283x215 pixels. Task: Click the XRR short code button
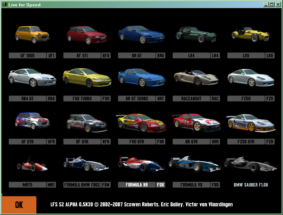pyautogui.click(x=215, y=142)
